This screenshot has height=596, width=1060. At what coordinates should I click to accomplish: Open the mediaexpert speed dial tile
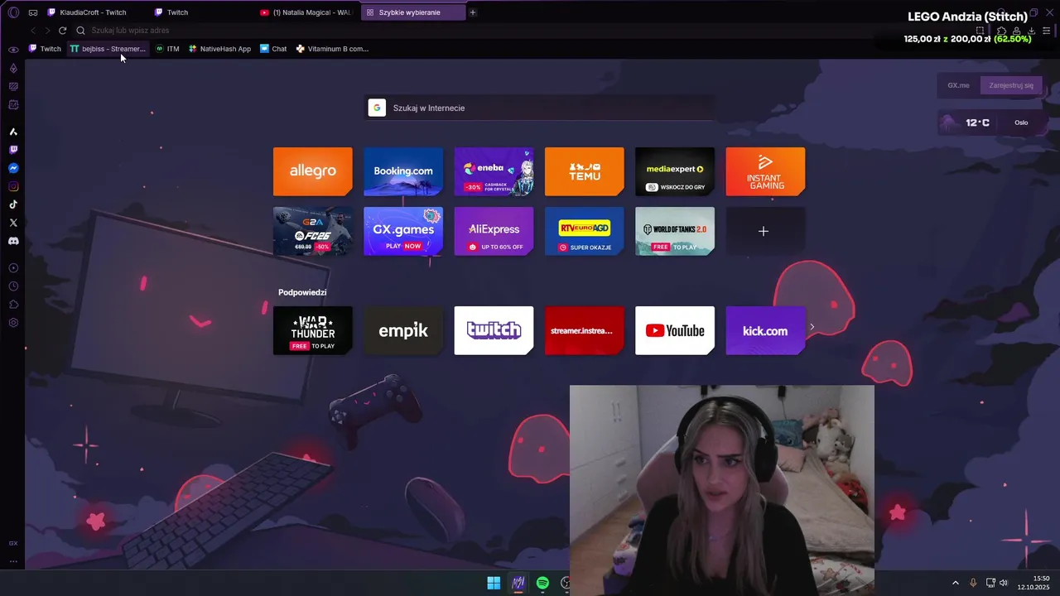click(x=675, y=171)
